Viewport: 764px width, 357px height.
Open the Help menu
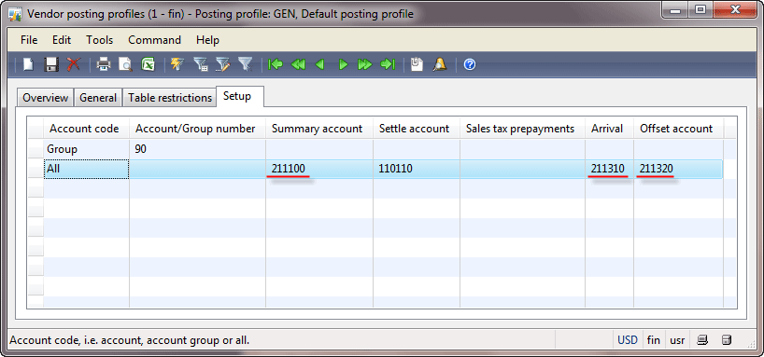click(x=207, y=40)
